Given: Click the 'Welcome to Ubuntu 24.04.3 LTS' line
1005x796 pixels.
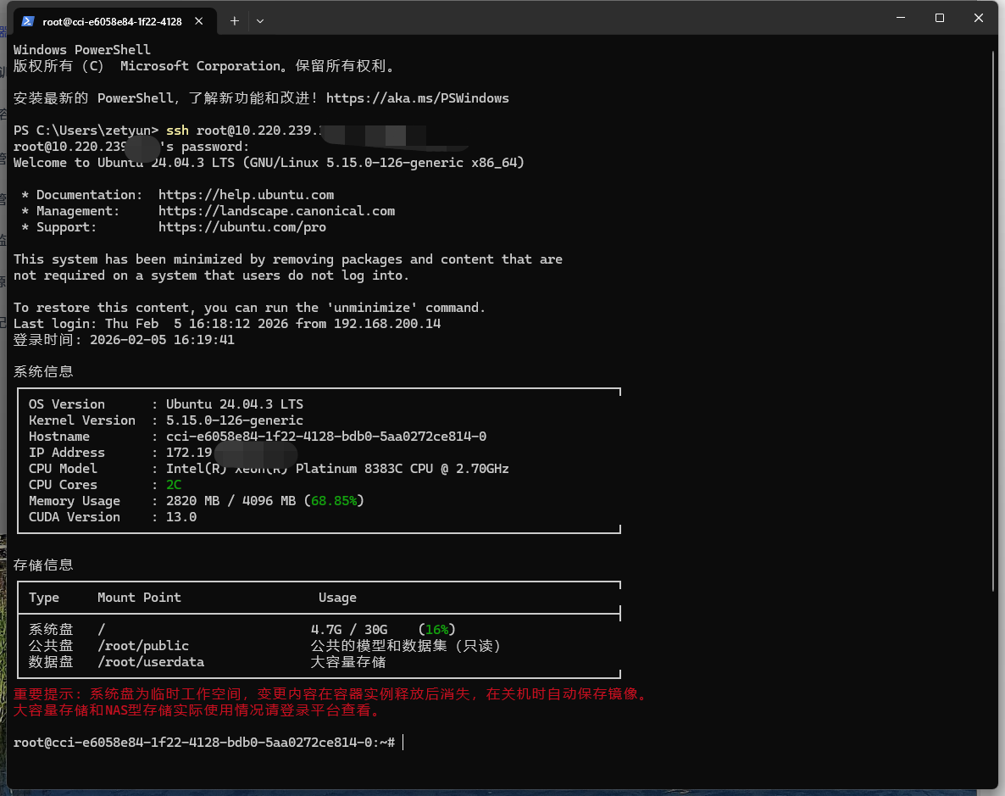Looking at the screenshot, I should (269, 163).
